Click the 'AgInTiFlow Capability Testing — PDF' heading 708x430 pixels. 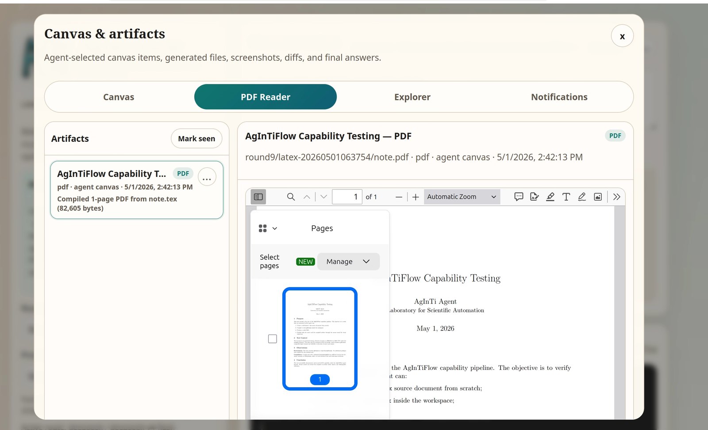click(x=328, y=136)
